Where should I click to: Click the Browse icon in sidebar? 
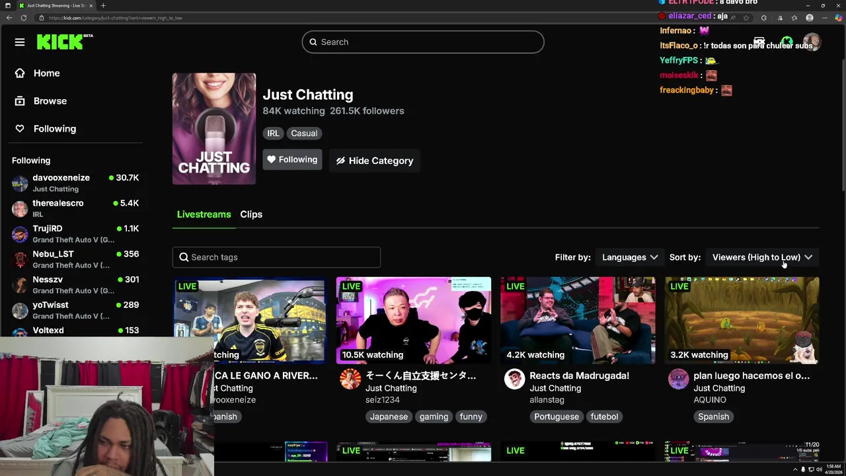coord(20,101)
